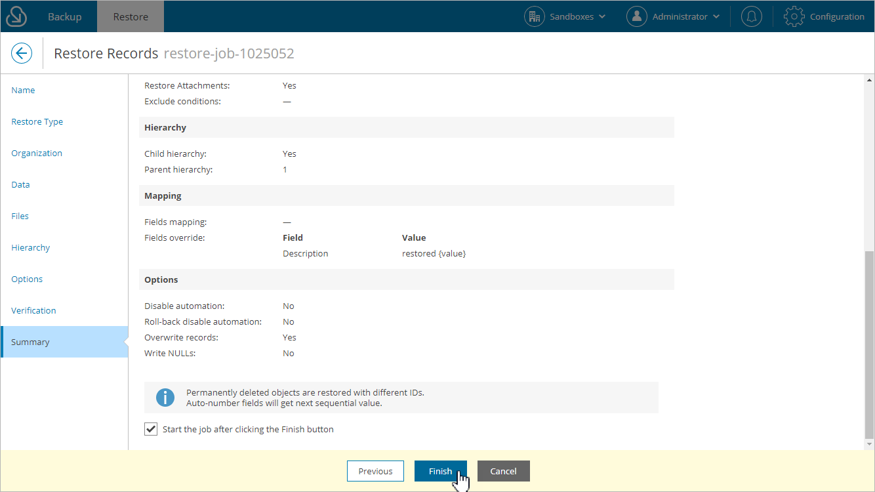Click the Permanently deleted objects notice text
875x492 pixels.
(305, 392)
